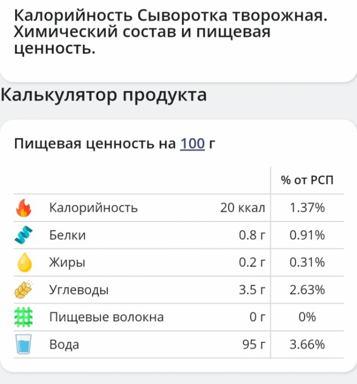Screen dimensions: 357x384
Task: Click the wheat carbohydrates icon
Action: click(24, 290)
